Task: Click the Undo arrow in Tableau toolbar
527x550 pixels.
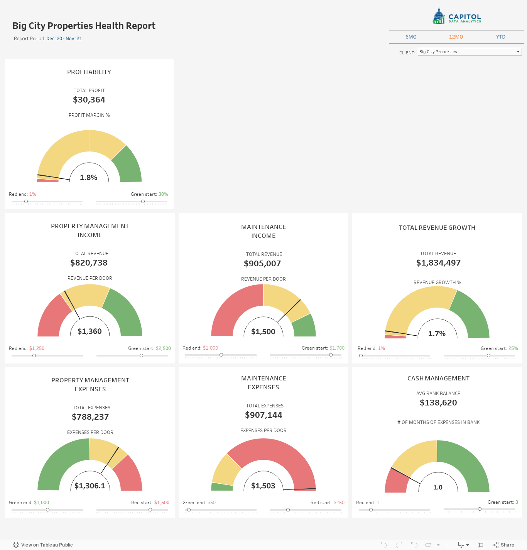Action: click(x=383, y=545)
